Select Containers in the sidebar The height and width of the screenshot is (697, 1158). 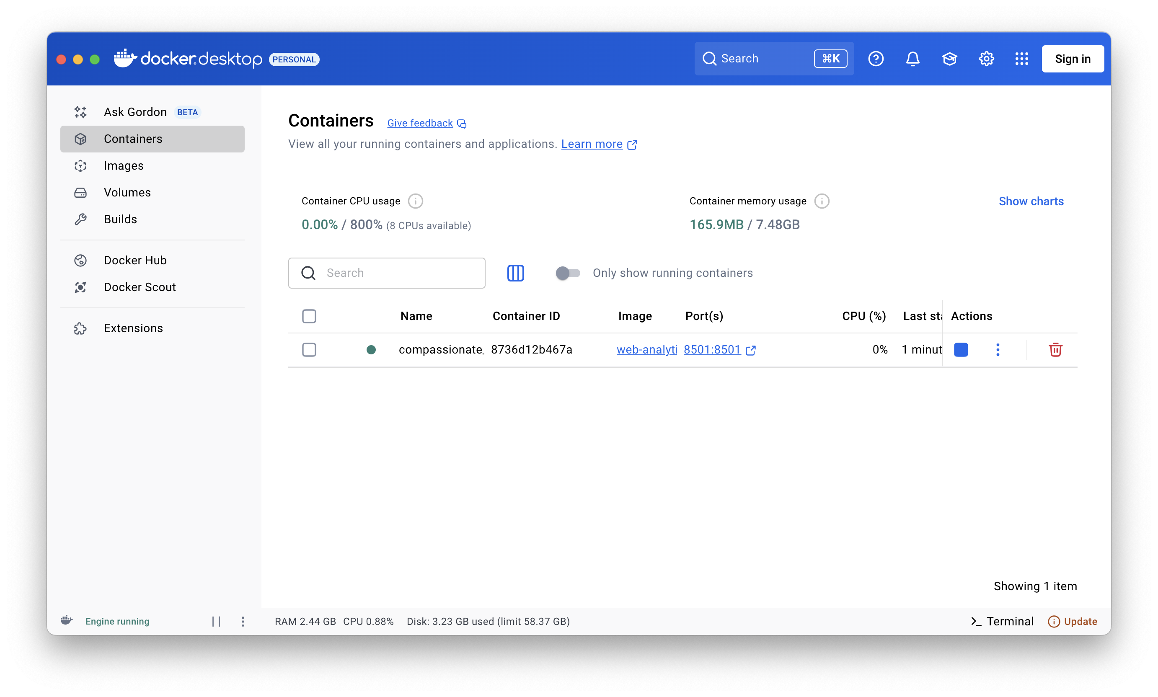pos(152,139)
